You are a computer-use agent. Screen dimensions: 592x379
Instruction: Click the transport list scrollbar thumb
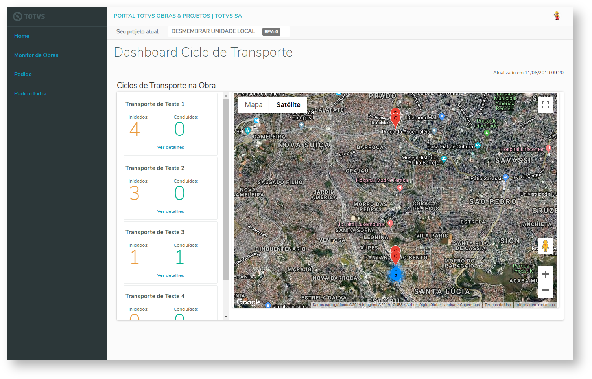coord(226,189)
